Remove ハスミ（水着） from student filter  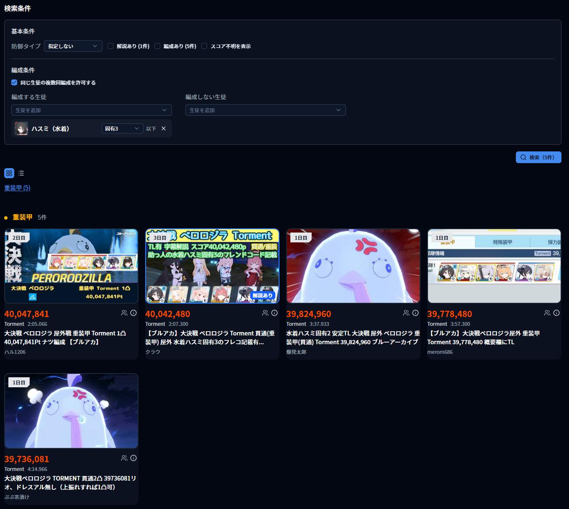coord(164,128)
